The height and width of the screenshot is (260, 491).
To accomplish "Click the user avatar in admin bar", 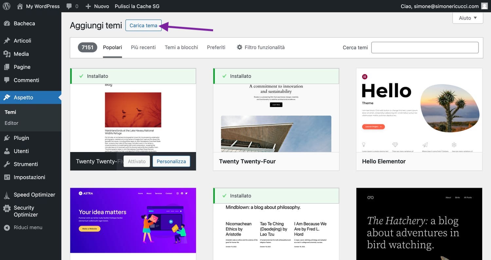I will pos(484,6).
